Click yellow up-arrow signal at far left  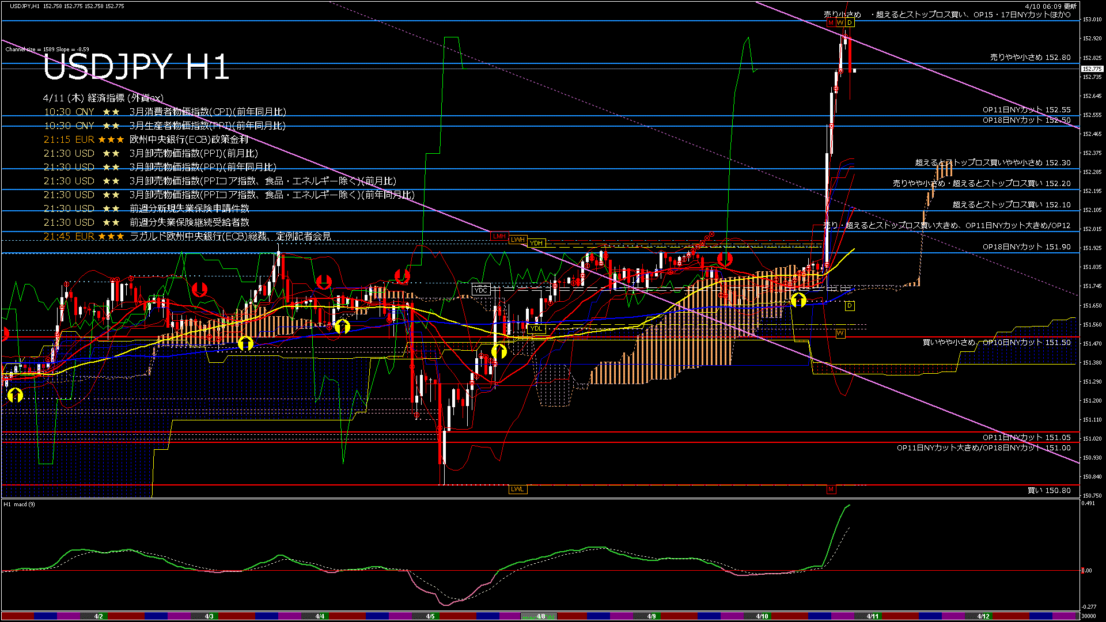coord(15,395)
